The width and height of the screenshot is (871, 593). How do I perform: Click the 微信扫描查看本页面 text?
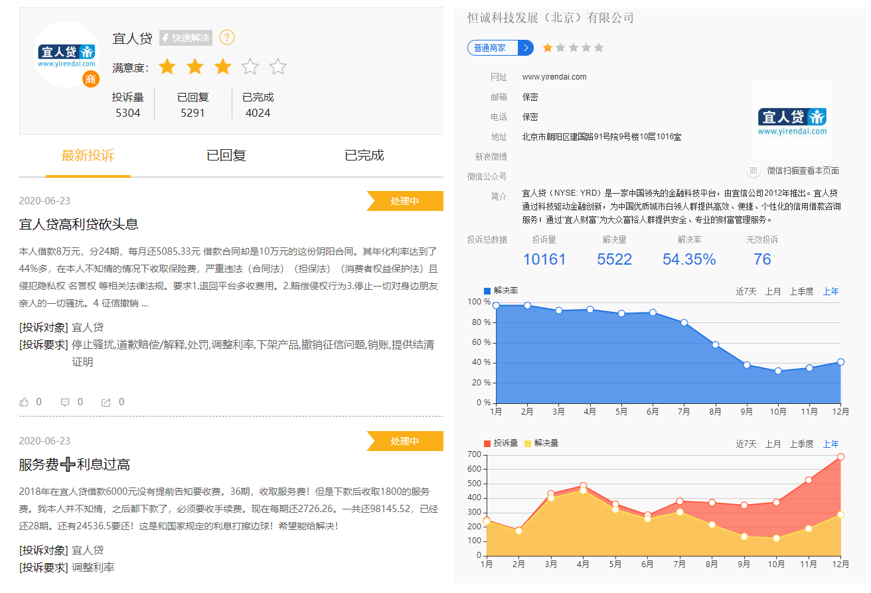803,170
